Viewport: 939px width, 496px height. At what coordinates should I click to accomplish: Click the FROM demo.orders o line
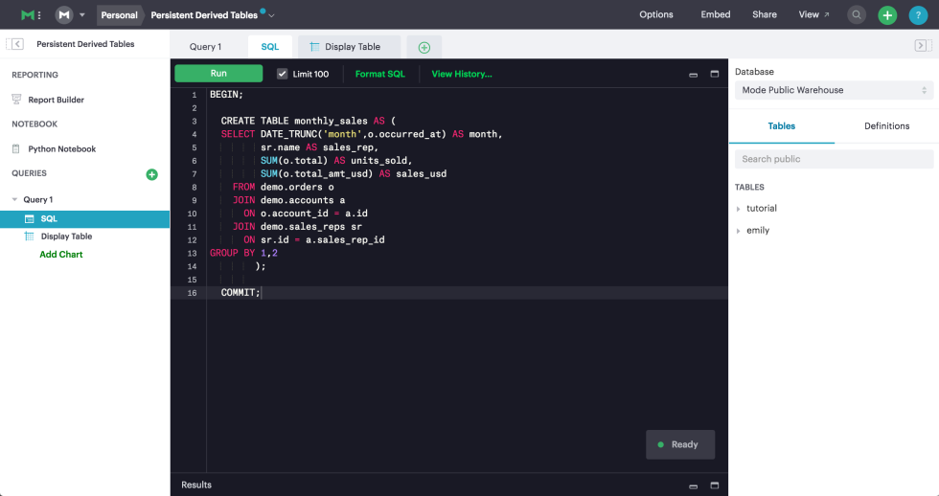[283, 187]
